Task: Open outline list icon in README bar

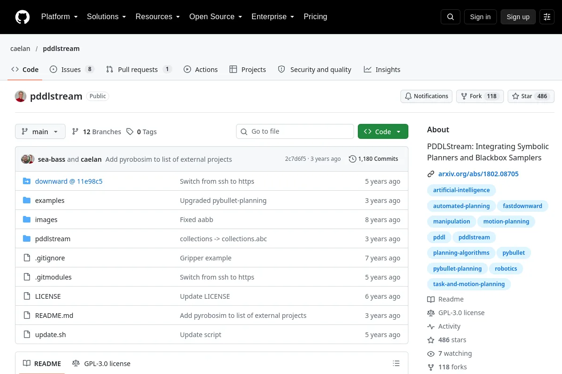Action: point(396,363)
